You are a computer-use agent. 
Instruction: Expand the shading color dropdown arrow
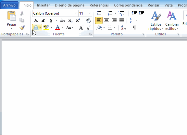point(104,28)
